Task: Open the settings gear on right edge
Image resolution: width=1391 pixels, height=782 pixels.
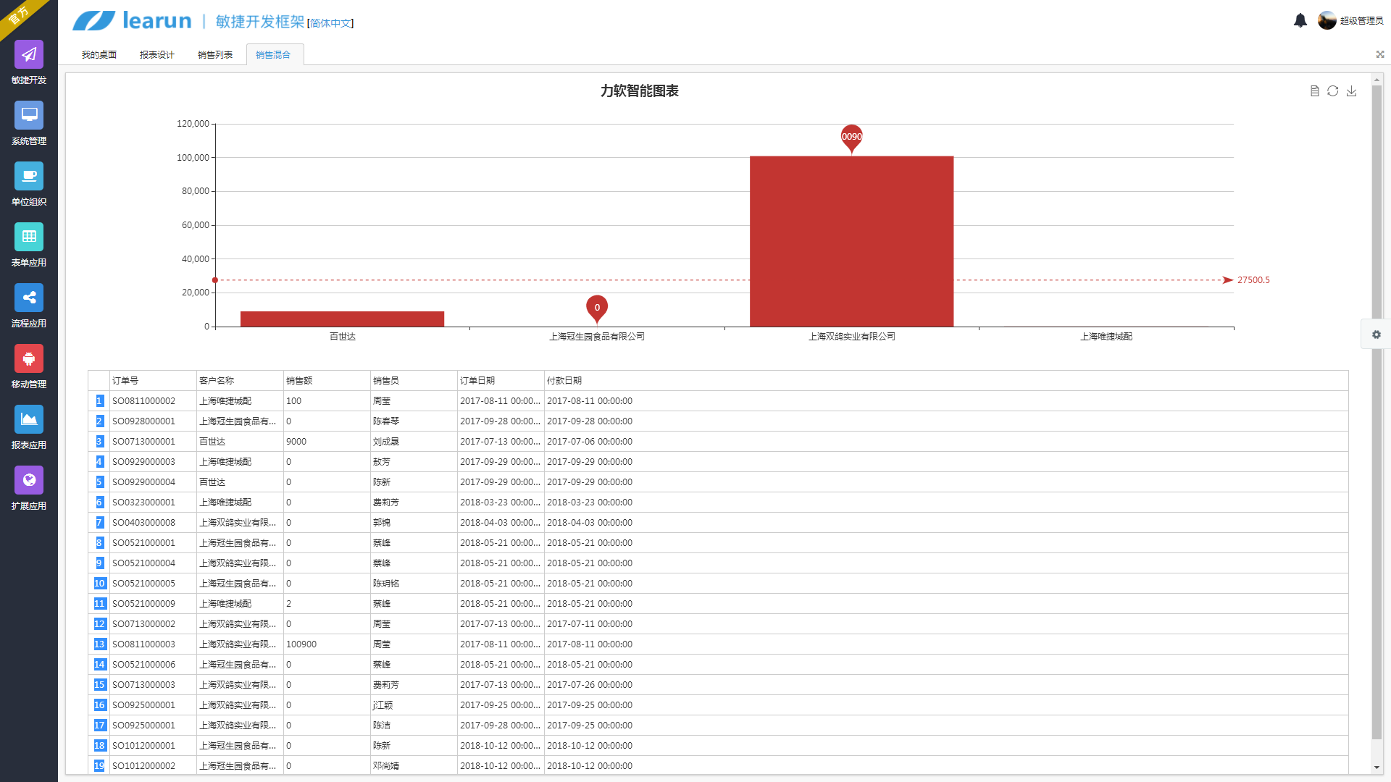Action: click(x=1377, y=335)
